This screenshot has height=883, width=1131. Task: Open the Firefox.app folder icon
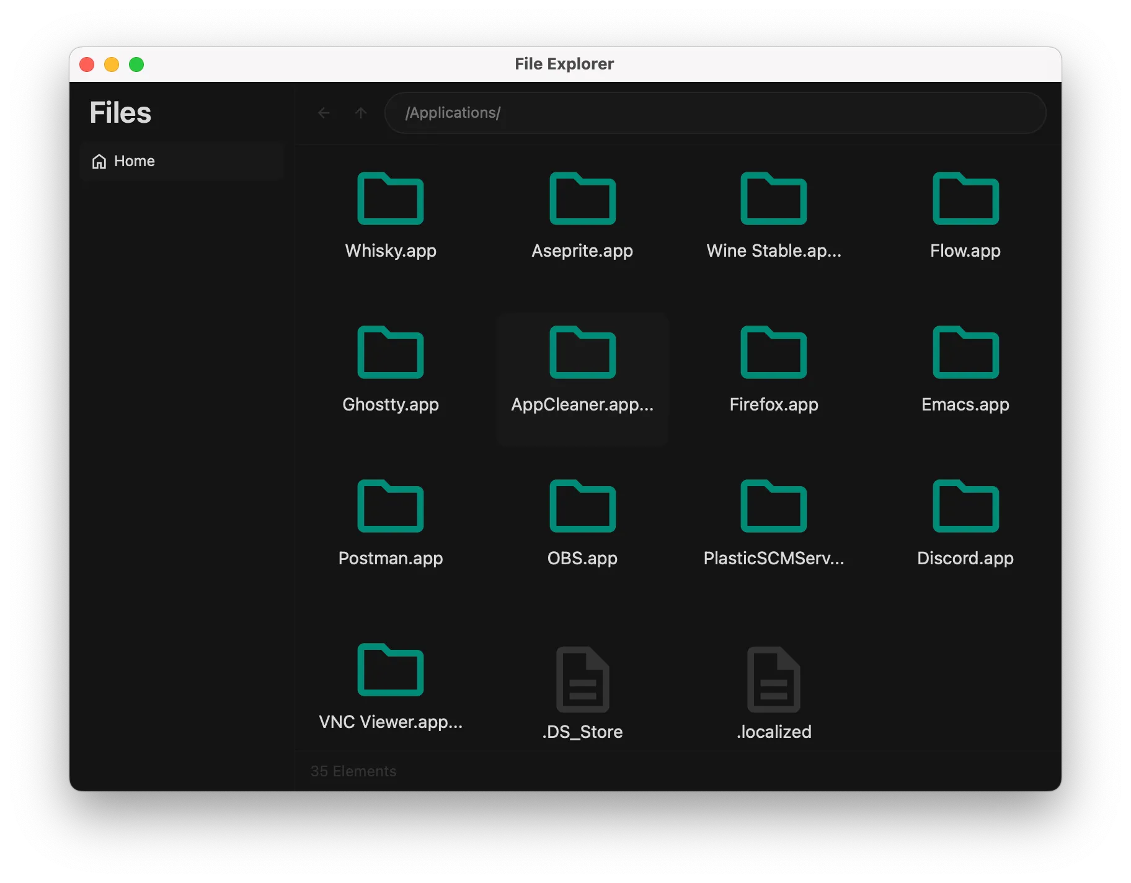click(x=774, y=352)
